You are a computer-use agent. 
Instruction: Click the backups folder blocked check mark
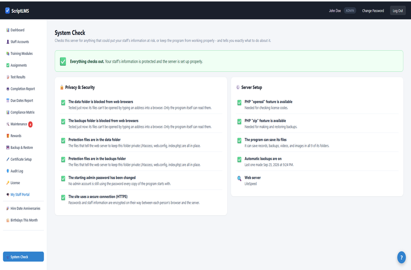pyautogui.click(x=63, y=122)
